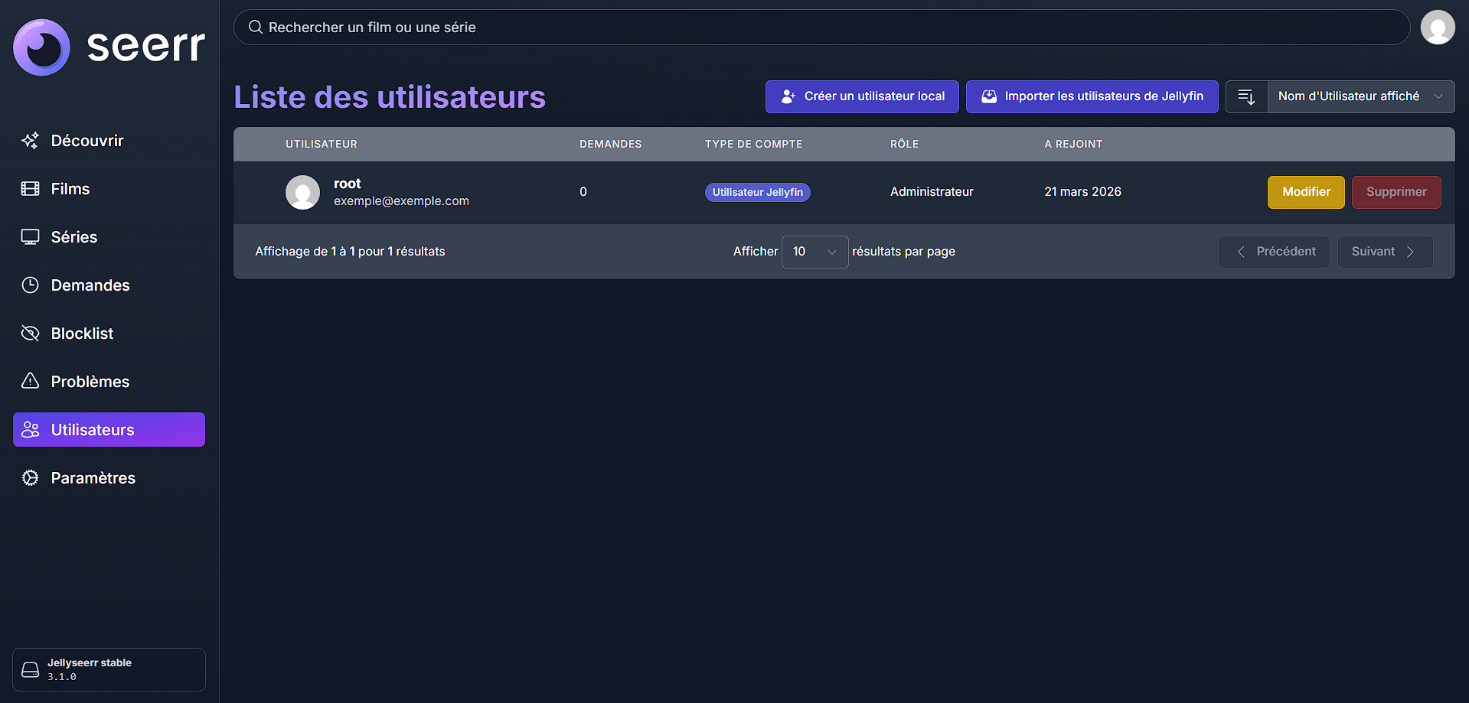This screenshot has height=703, width=1469.
Task: Click the sort direction icon
Action: click(1246, 97)
